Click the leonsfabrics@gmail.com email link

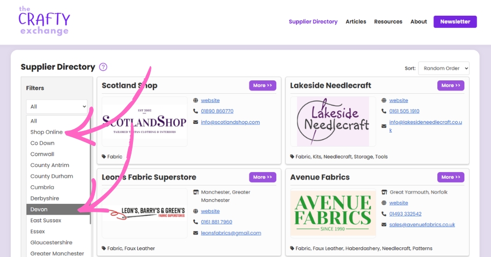tap(231, 233)
